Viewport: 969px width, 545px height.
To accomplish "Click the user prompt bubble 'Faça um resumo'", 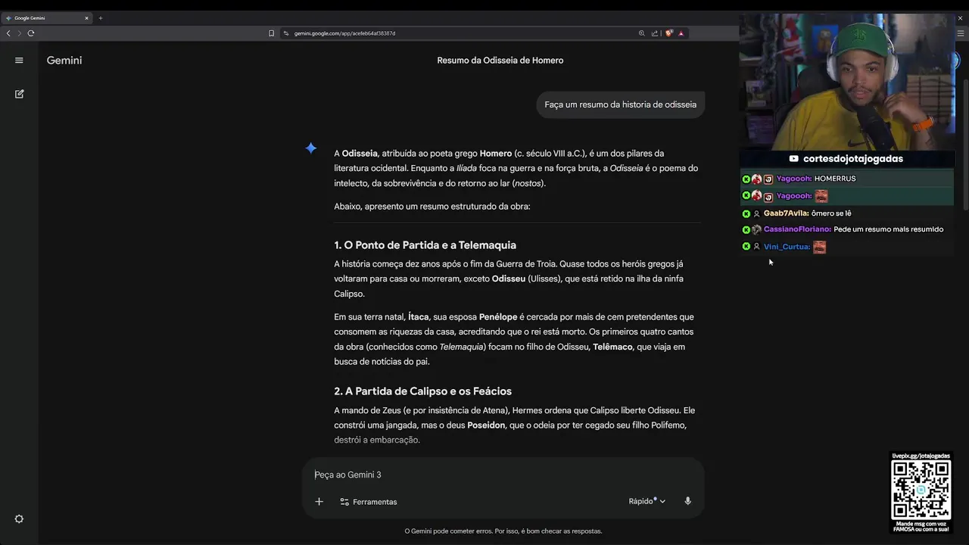I will click(620, 104).
